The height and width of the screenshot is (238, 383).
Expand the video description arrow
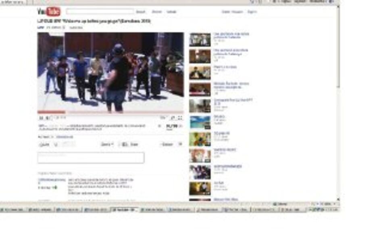tap(160, 126)
